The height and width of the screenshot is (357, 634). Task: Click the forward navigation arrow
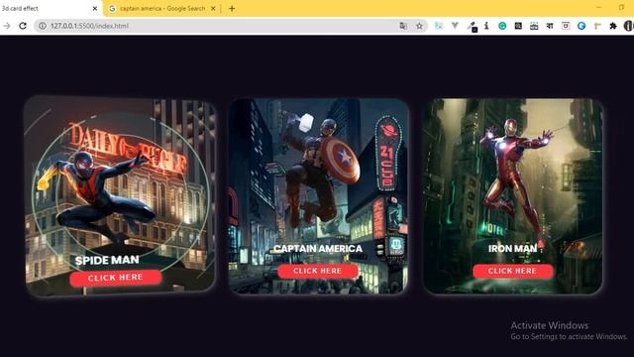click(x=7, y=26)
